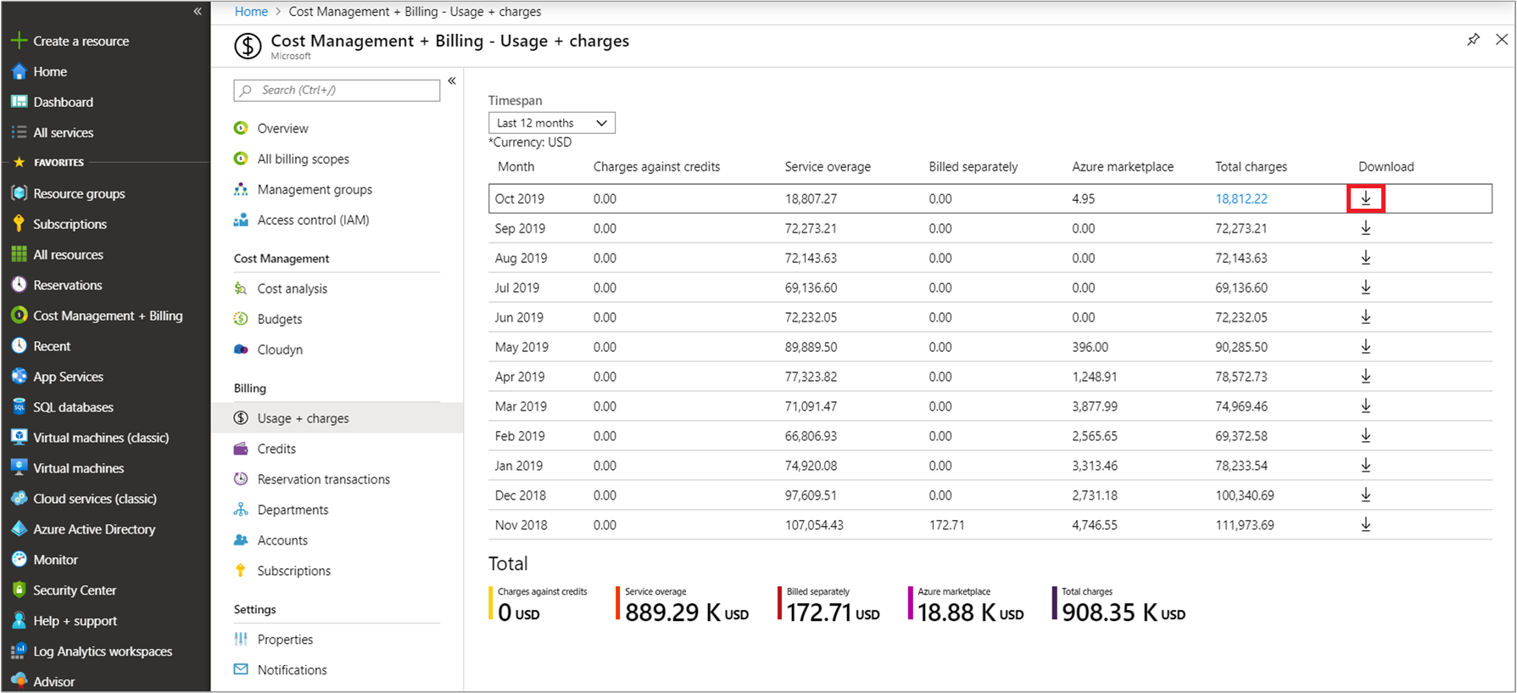The height and width of the screenshot is (693, 1517).
Task: Click the All services list icon
Action: point(19,132)
